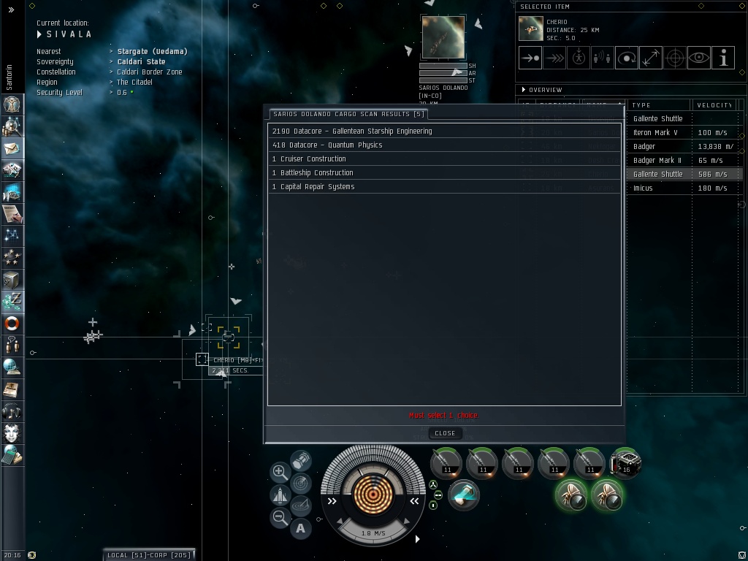Open the Journal book icon
Viewport: 748px width, 561px height.
(x=12, y=389)
